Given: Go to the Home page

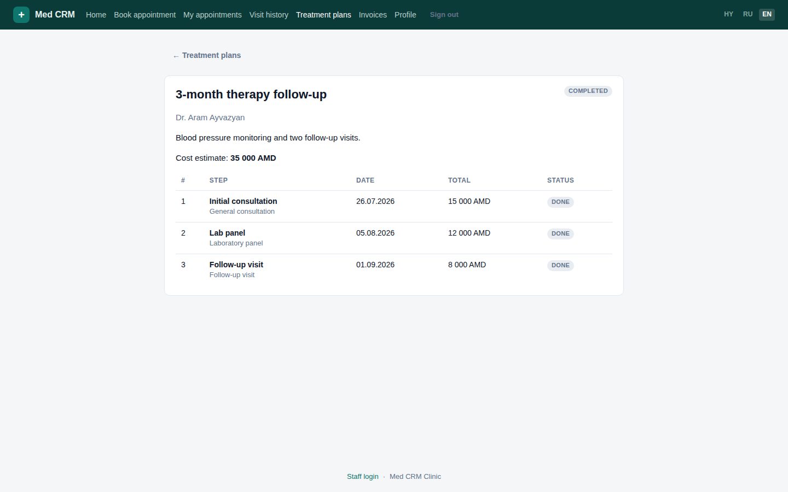Looking at the screenshot, I should [96, 15].
